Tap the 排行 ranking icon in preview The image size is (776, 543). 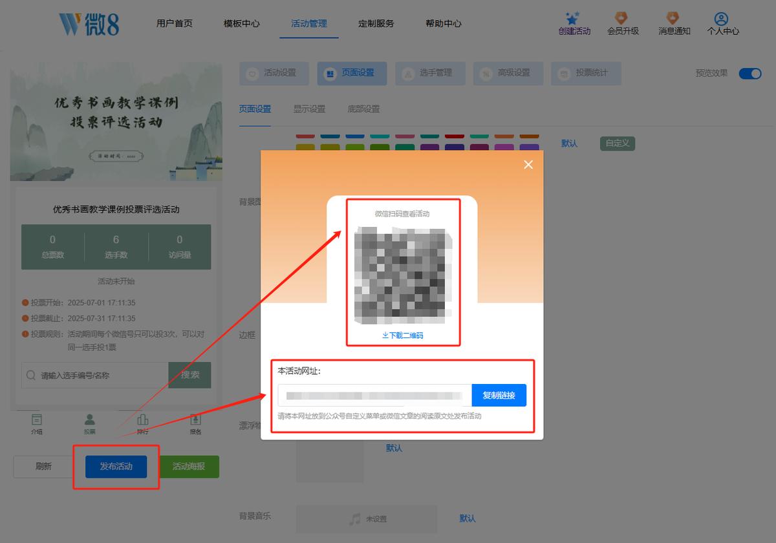[143, 420]
